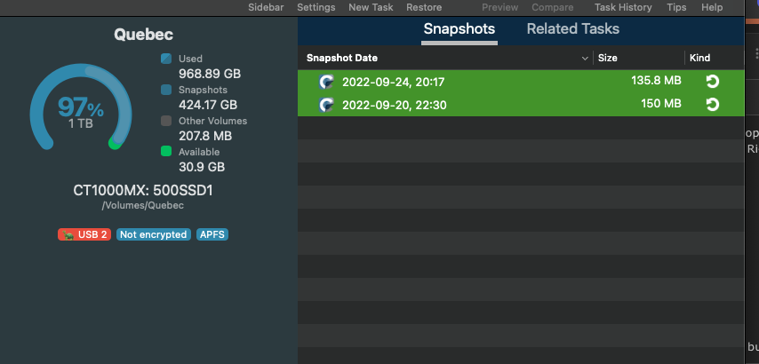Sort snapshots by the Size column

608,59
